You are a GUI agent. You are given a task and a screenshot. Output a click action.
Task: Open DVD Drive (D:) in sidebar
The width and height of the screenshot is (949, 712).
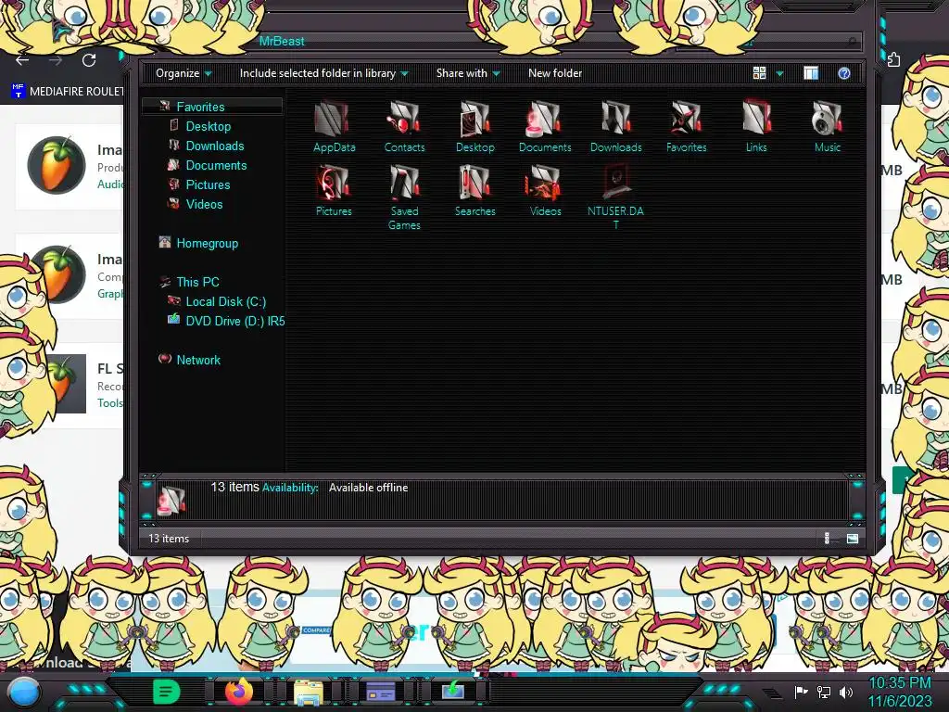[x=234, y=321]
